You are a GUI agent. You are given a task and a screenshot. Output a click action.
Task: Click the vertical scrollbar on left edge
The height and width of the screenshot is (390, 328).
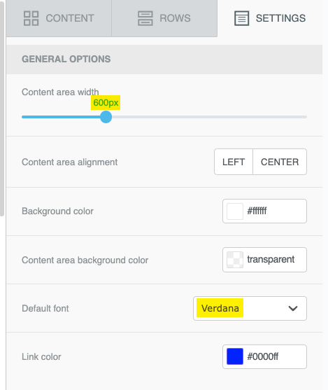click(x=2, y=109)
